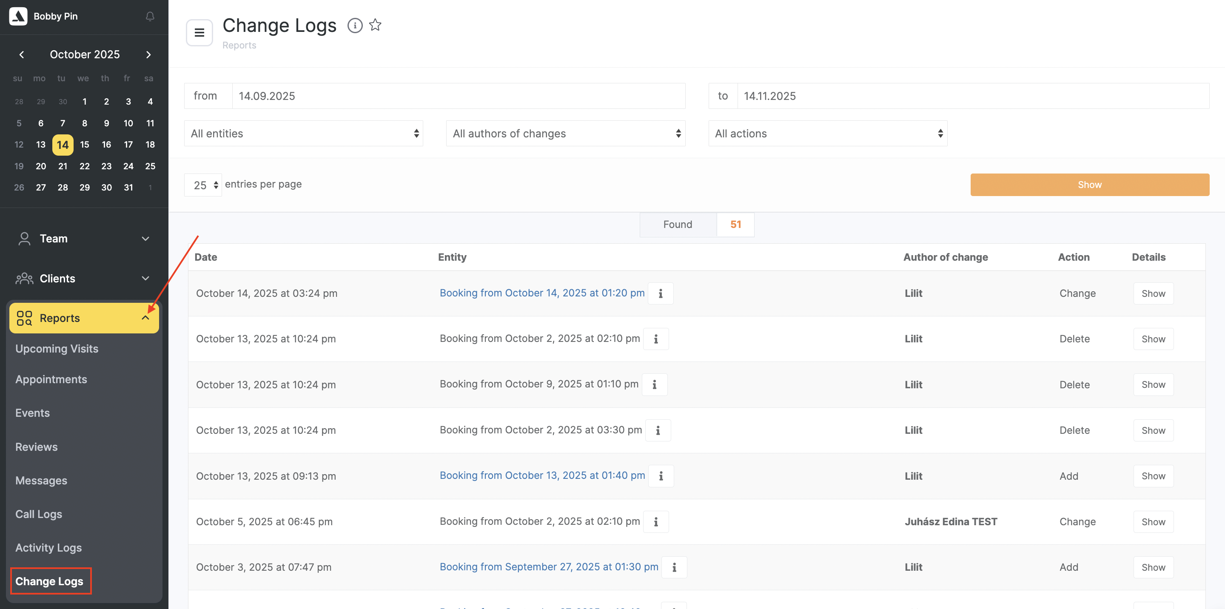Click info icon for September 27 booking
This screenshot has height=609, width=1225.
click(x=674, y=567)
